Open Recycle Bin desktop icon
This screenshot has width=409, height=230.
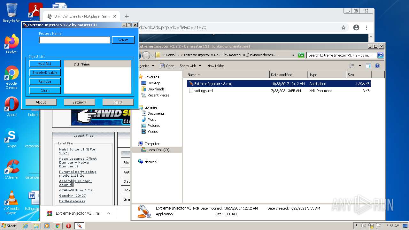(12, 13)
